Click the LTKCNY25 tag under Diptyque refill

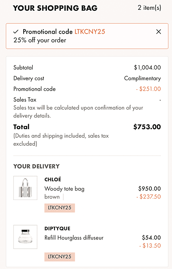tap(59, 256)
